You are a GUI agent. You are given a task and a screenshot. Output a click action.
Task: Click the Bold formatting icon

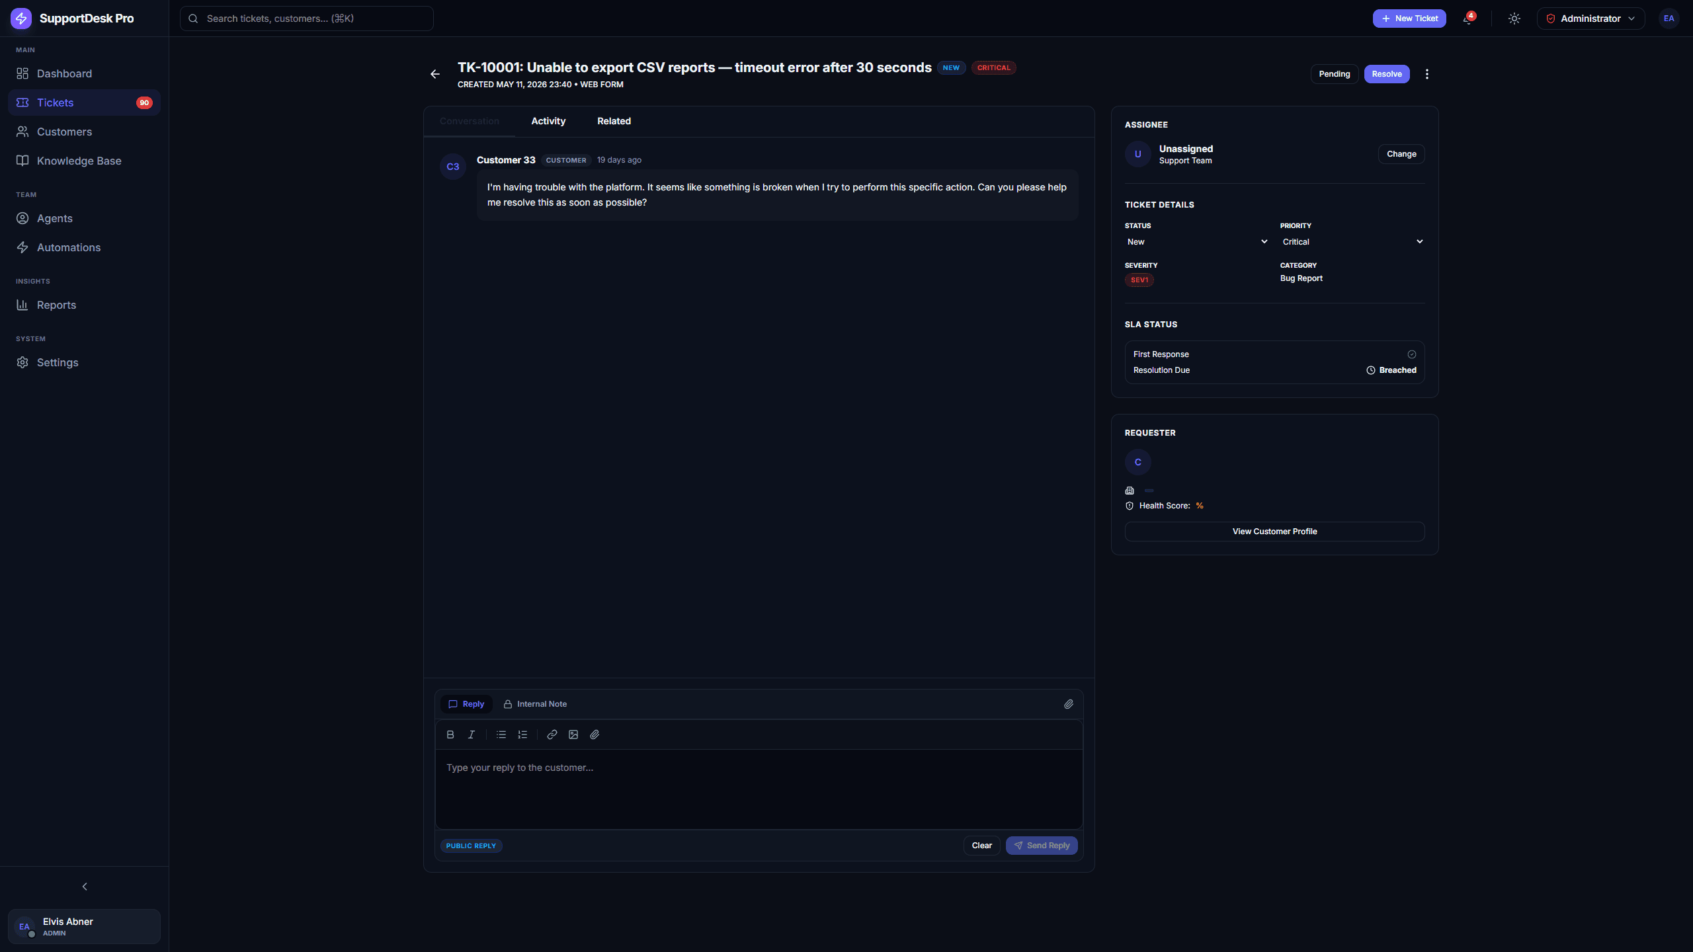pyautogui.click(x=450, y=734)
